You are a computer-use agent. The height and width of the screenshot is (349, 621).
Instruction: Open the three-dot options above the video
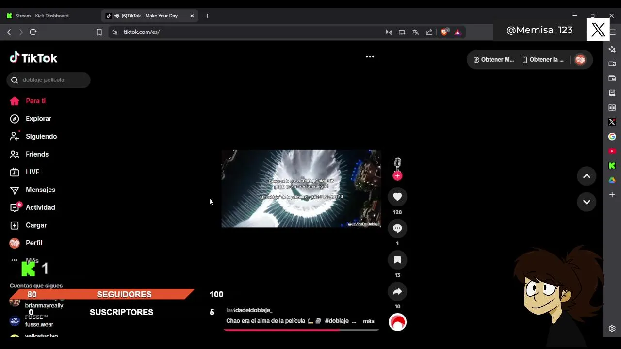click(370, 57)
